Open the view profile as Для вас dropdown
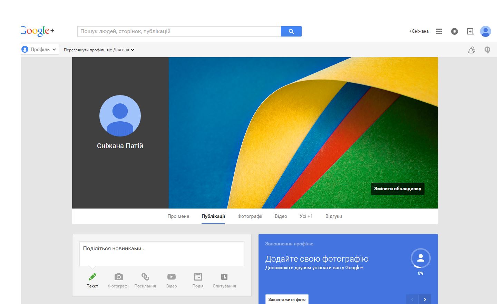 tap(124, 50)
